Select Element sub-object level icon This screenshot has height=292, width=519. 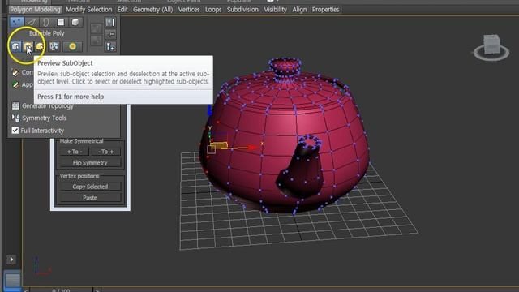75,22
